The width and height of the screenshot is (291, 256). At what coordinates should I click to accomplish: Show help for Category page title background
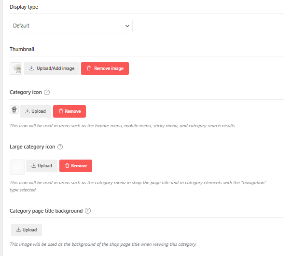(x=88, y=211)
